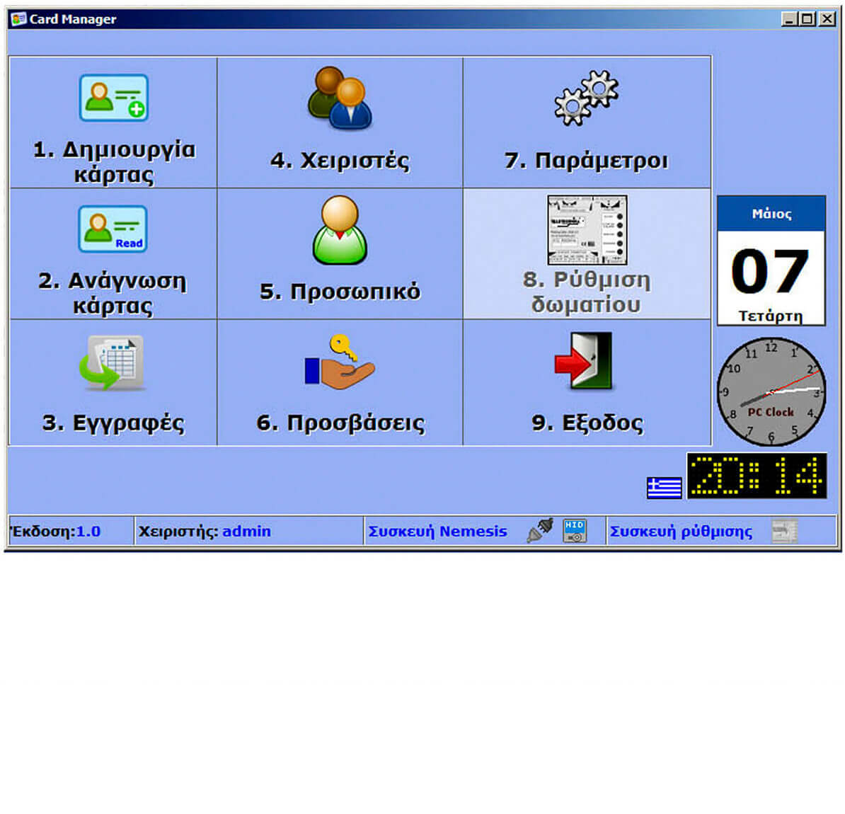Viewport: 845px width, 814px height.
Task: Click the create card icon with green plus
Action: coord(113,98)
